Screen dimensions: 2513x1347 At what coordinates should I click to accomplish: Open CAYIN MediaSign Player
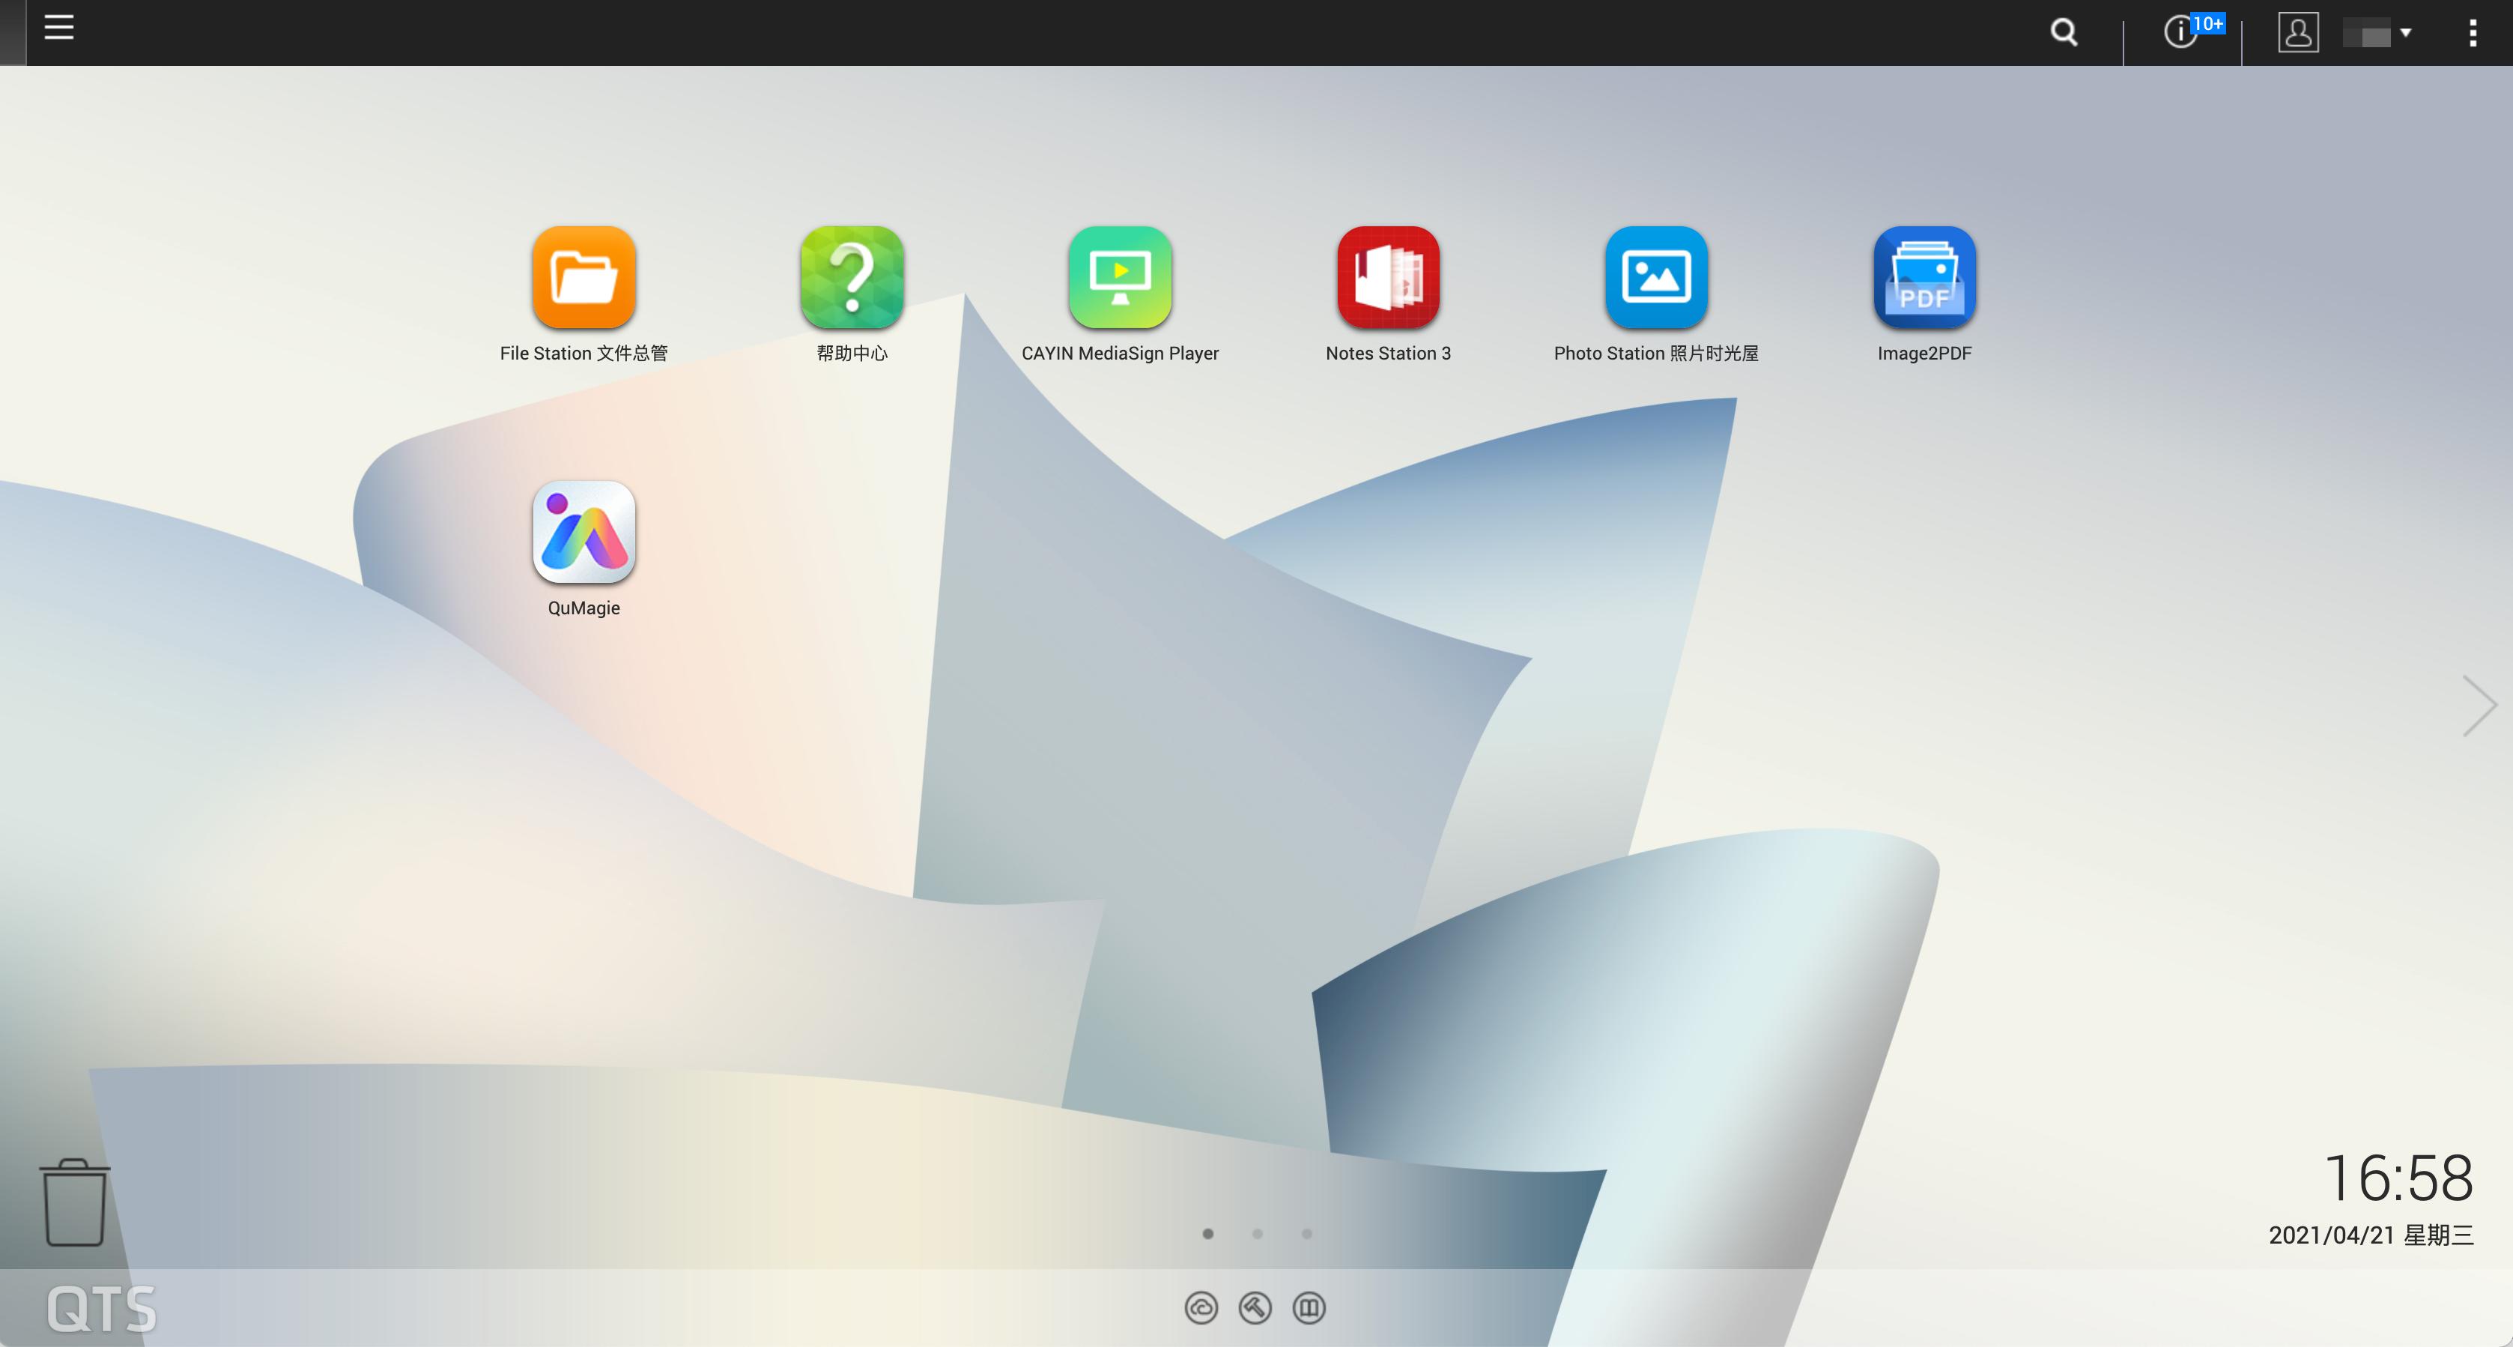[1120, 278]
